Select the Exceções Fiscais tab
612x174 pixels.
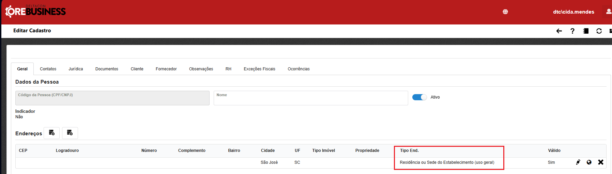(259, 69)
